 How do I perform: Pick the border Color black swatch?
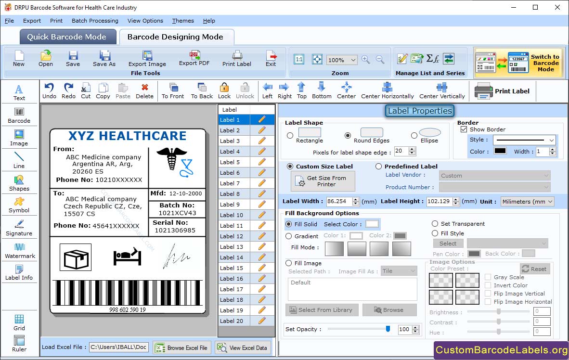pyautogui.click(x=500, y=151)
